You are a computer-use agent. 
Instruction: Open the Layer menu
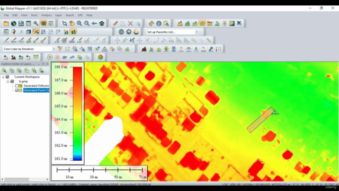[x=58, y=15]
